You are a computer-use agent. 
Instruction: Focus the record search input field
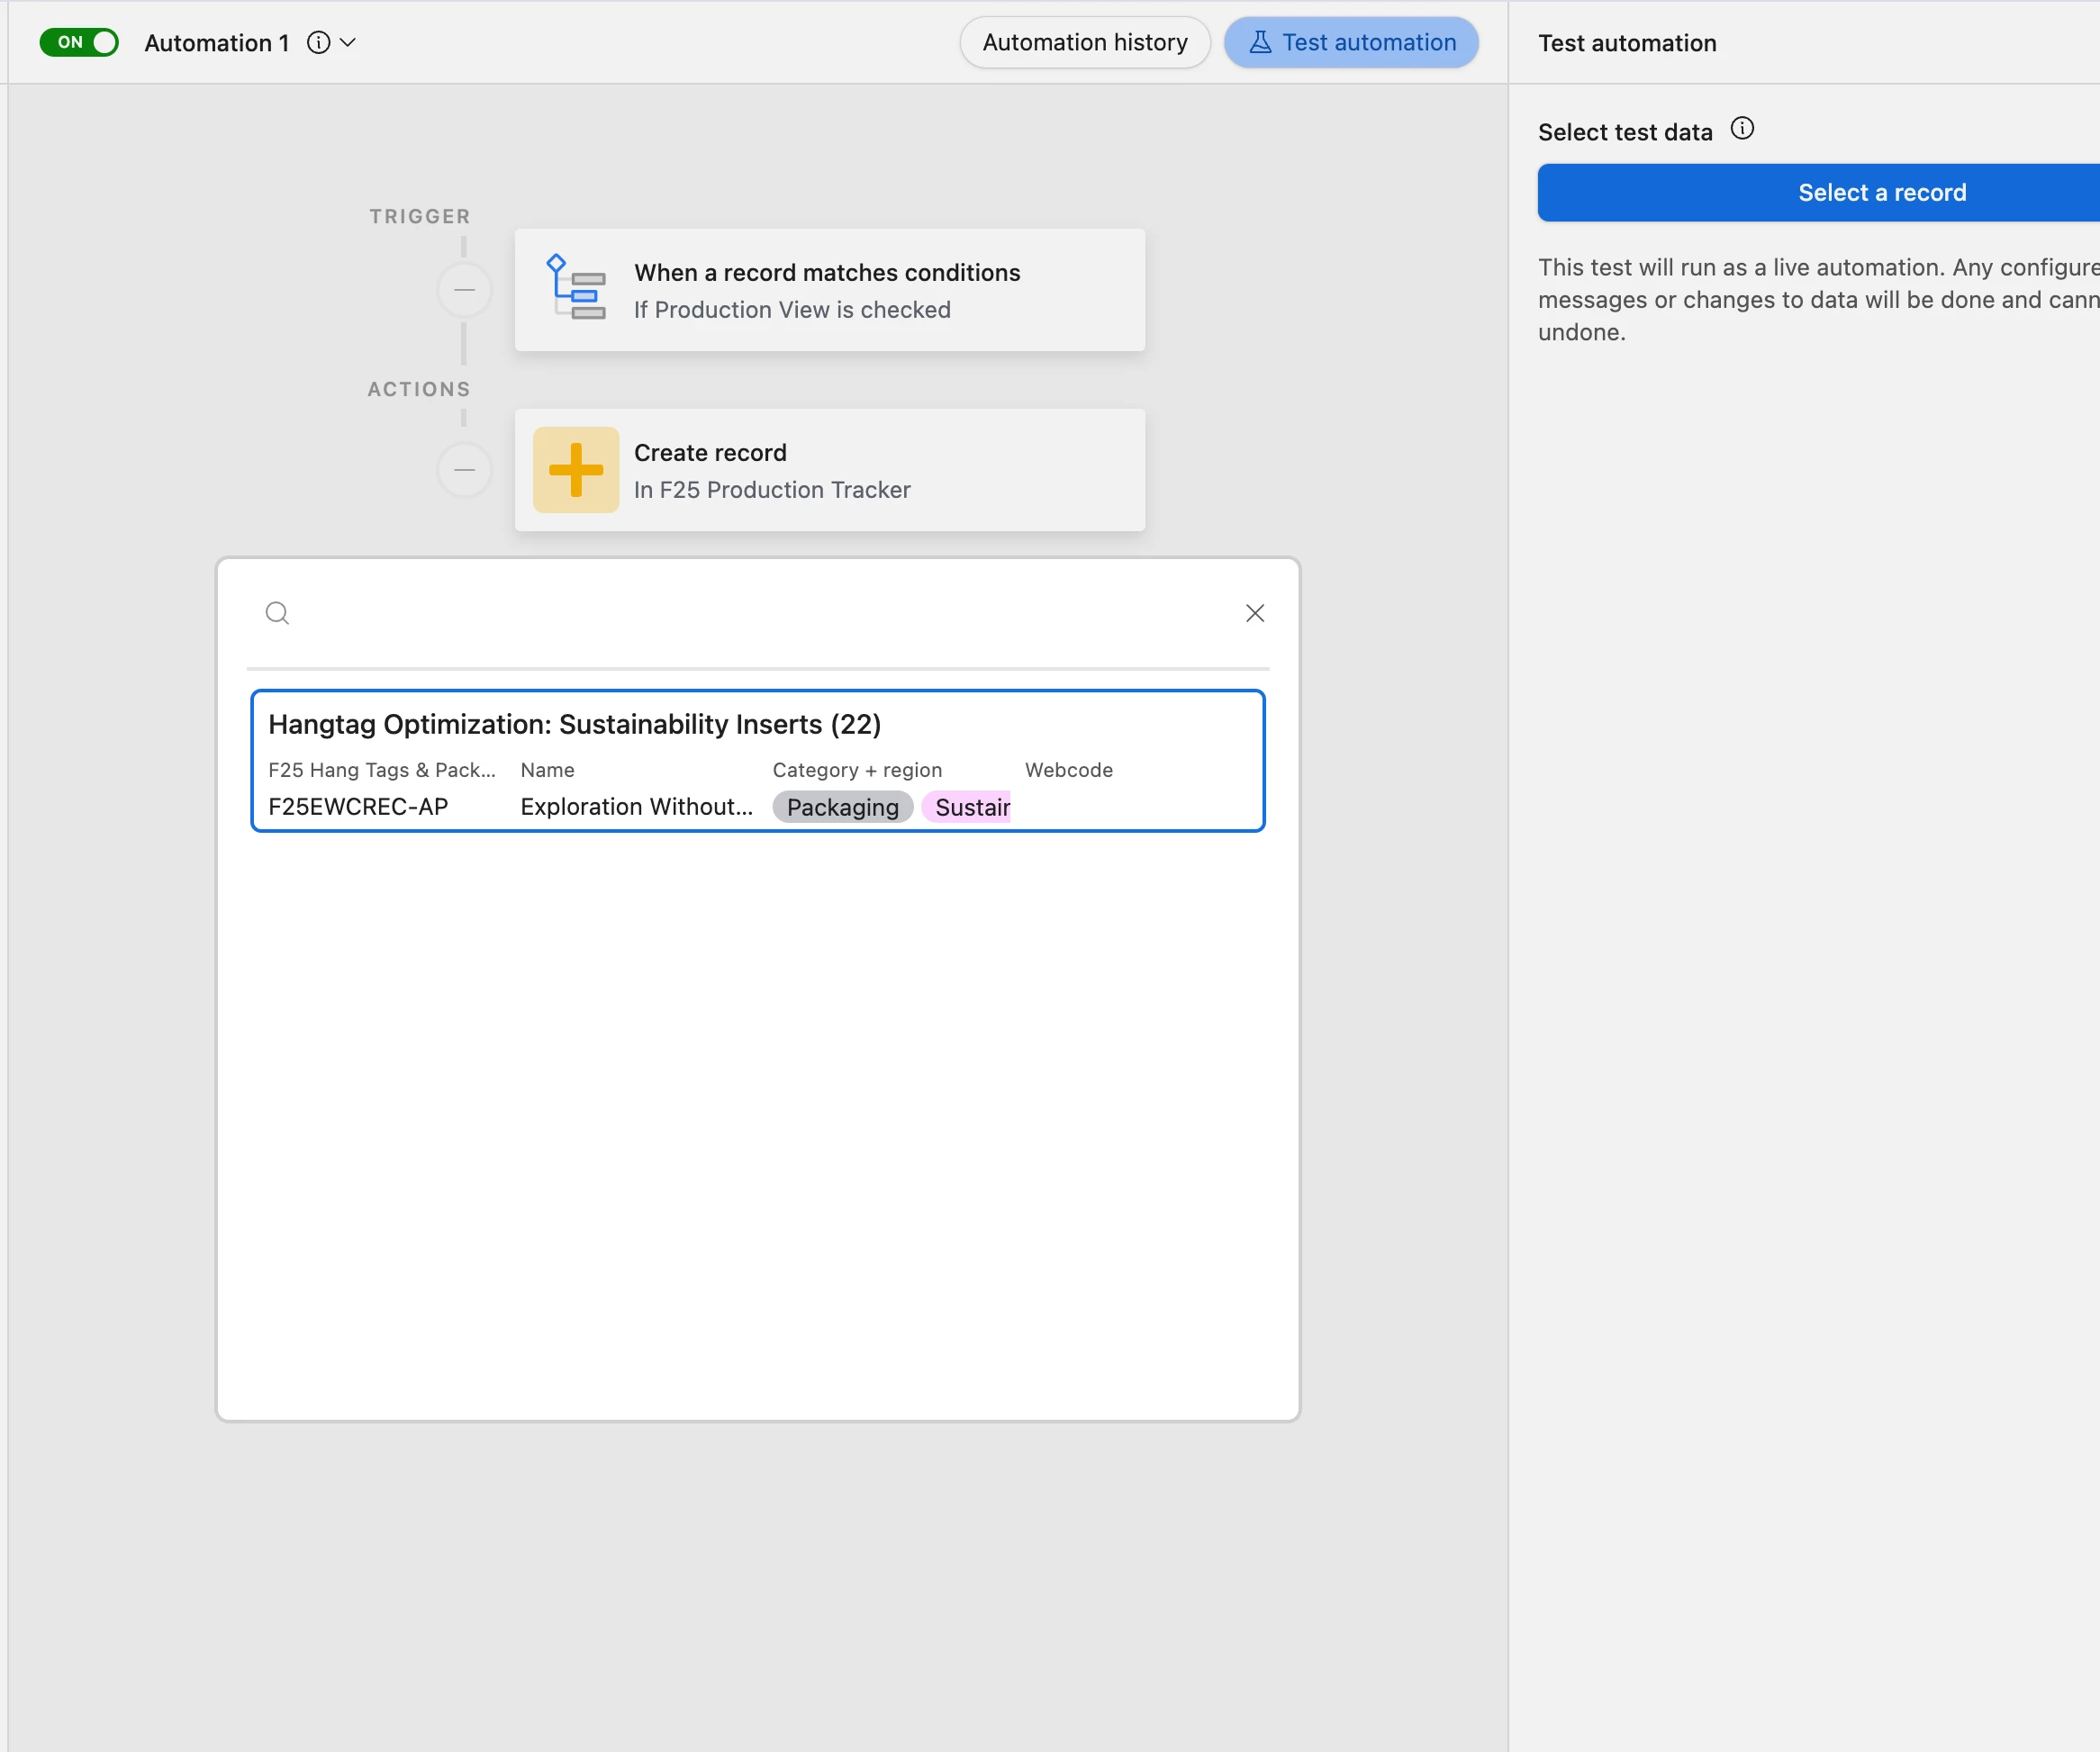(760, 613)
